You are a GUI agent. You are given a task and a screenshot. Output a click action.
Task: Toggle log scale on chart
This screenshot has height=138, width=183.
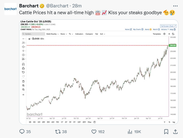pos(174,122)
